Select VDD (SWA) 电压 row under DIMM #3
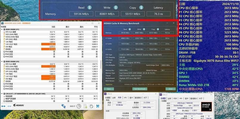 (49, 66)
